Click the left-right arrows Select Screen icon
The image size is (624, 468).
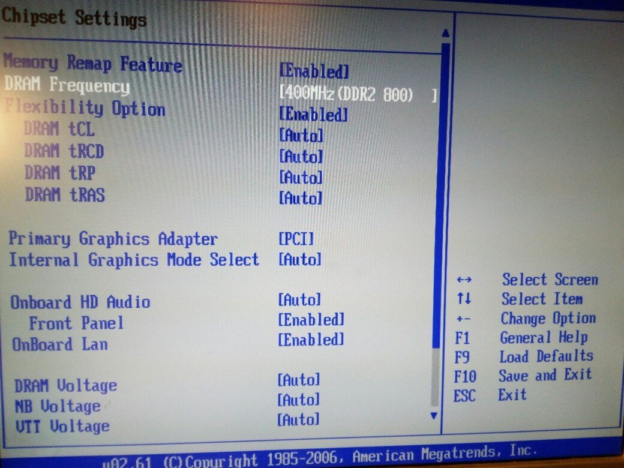pyautogui.click(x=464, y=280)
